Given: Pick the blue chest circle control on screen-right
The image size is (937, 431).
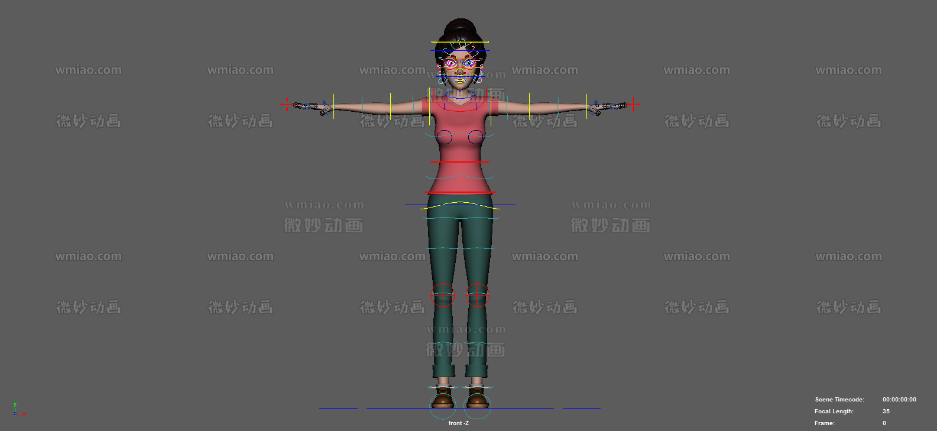Looking at the screenshot, I should pyautogui.click(x=476, y=138).
